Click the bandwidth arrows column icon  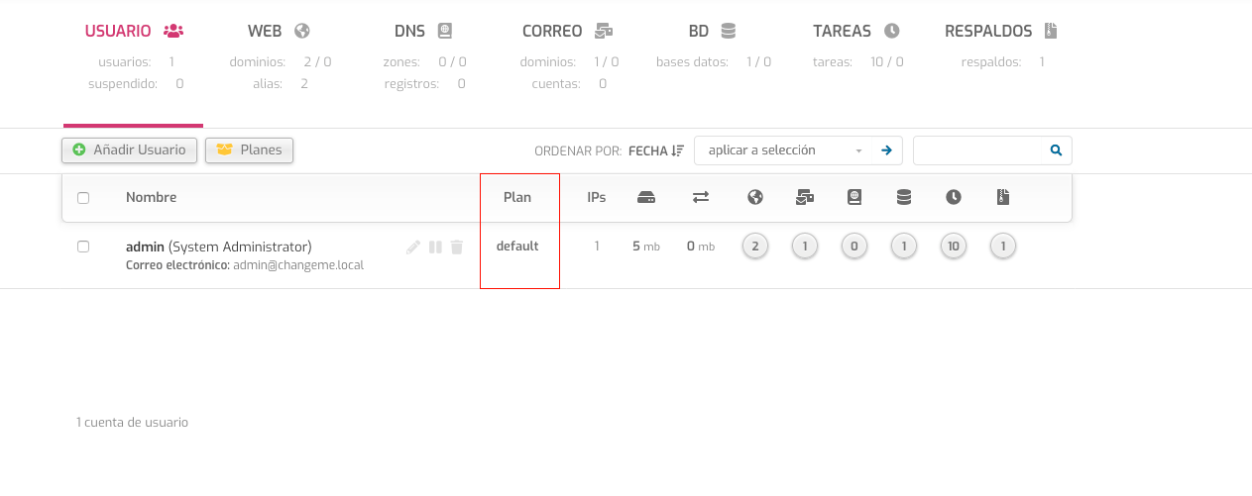click(x=701, y=197)
